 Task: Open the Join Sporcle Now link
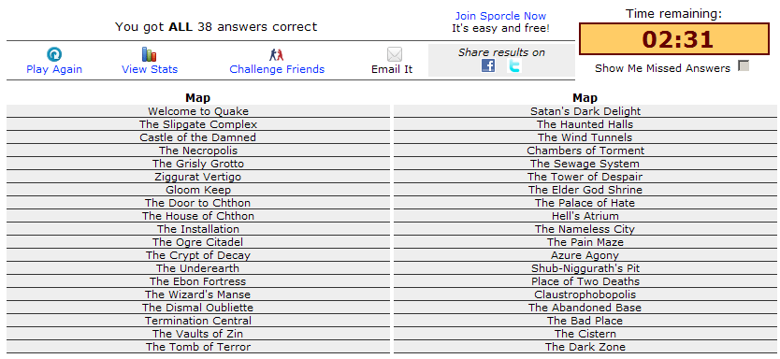[500, 17]
